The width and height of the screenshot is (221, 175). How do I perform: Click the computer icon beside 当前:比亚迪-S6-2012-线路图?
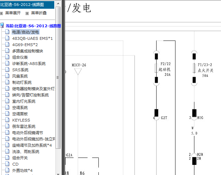2,25
